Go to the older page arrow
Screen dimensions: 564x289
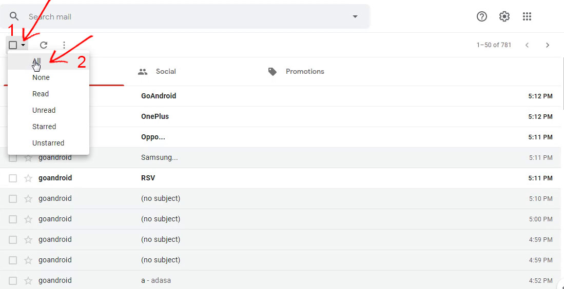(x=548, y=45)
